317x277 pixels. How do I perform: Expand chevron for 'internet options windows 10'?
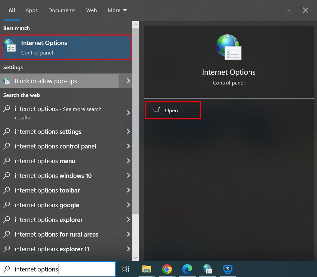pos(128,176)
